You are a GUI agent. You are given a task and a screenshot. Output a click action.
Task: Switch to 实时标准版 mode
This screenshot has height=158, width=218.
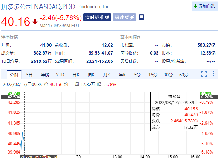[x=97, y=17]
